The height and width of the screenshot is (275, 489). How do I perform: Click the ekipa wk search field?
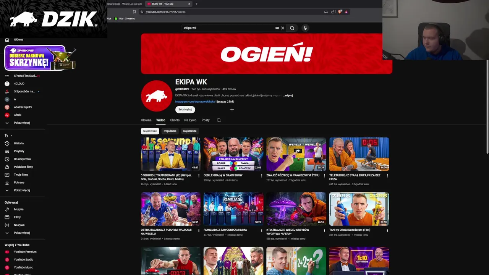click(228, 28)
